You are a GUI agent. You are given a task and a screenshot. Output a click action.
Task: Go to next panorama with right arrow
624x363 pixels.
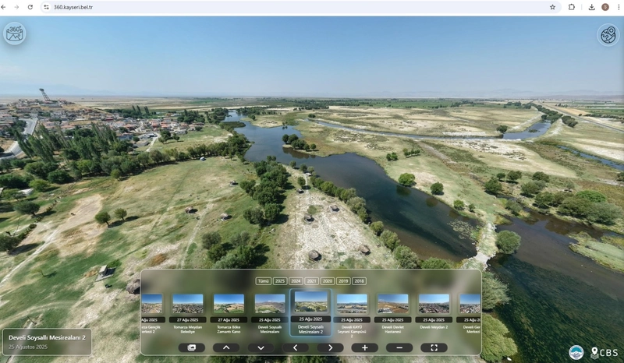[x=330, y=347]
